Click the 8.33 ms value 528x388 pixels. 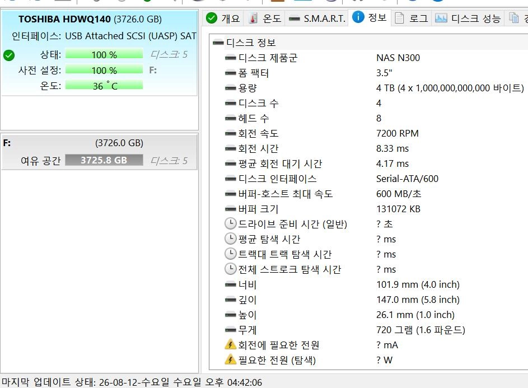point(393,148)
